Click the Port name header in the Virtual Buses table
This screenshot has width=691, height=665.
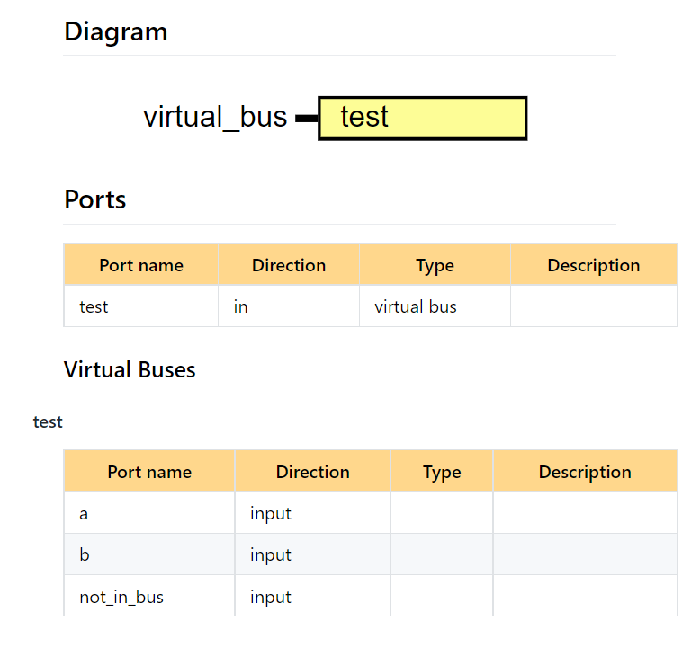click(x=149, y=472)
